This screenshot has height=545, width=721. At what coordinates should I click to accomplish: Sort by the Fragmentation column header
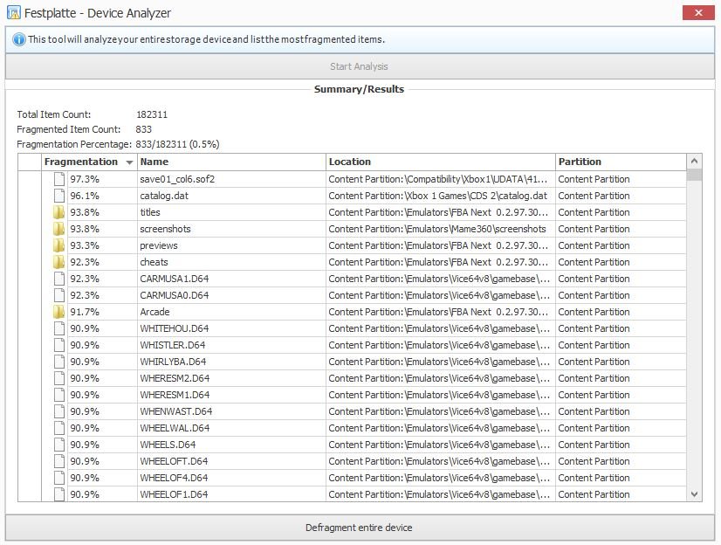[x=89, y=162]
